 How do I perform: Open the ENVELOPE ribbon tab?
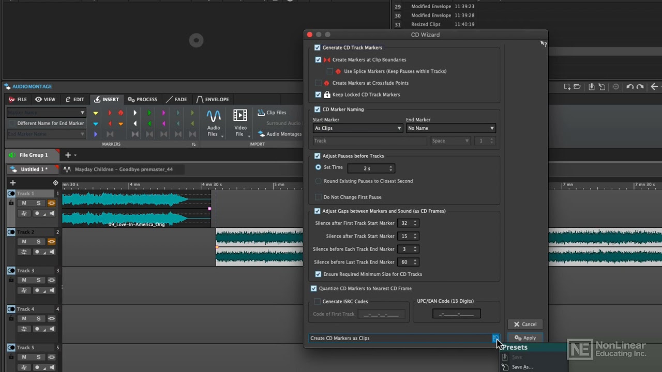point(212,99)
